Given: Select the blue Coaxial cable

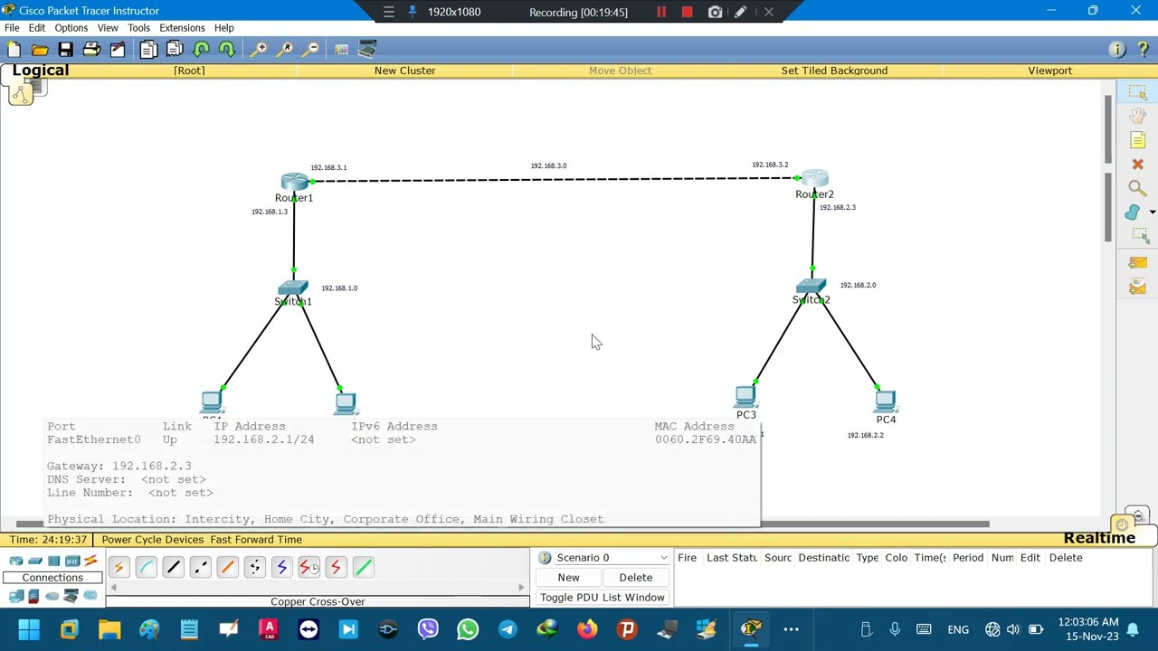Looking at the screenshot, I should [281, 567].
